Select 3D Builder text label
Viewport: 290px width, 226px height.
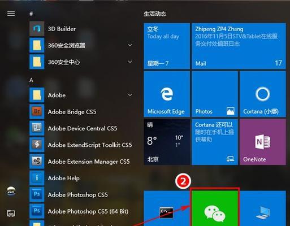coord(62,29)
